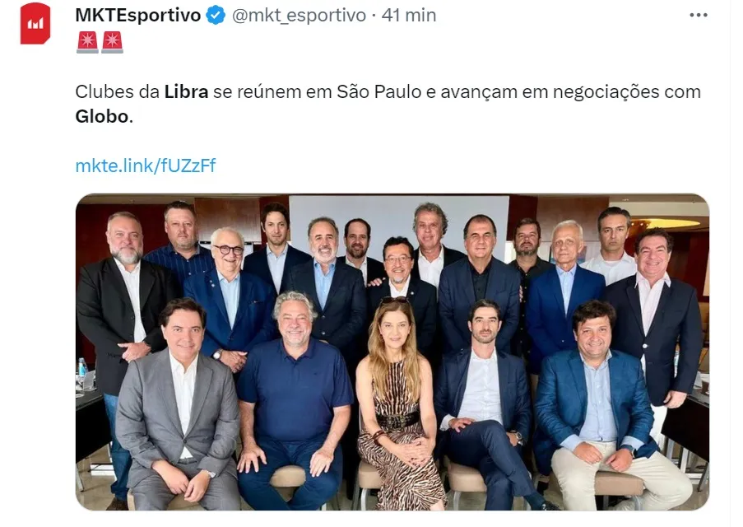Open the tweet text about São Paulo meeting

tap(388, 104)
